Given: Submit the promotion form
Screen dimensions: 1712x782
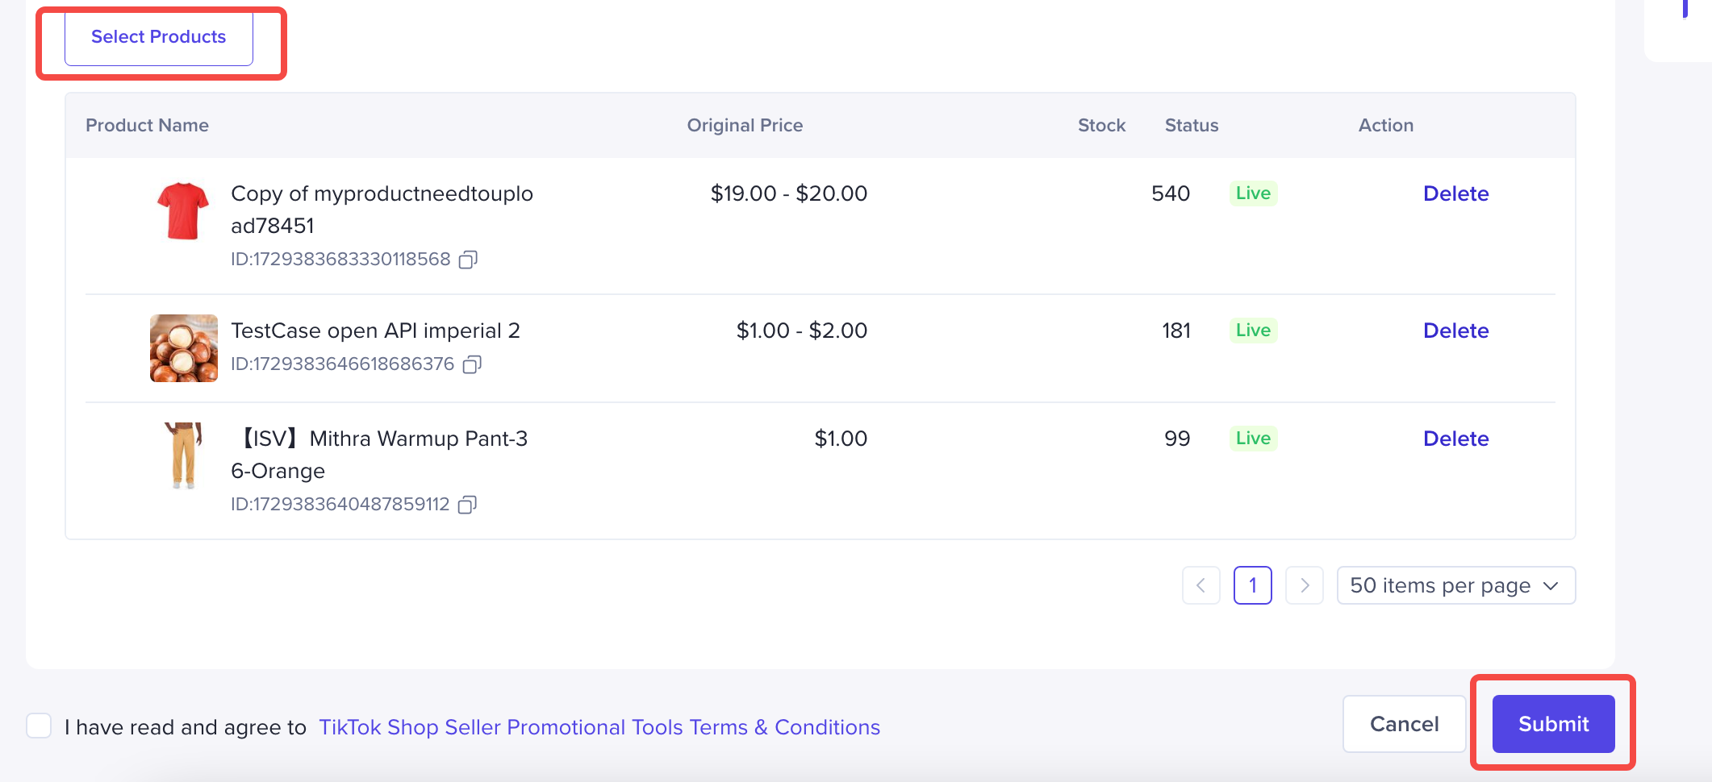Looking at the screenshot, I should pos(1553,724).
